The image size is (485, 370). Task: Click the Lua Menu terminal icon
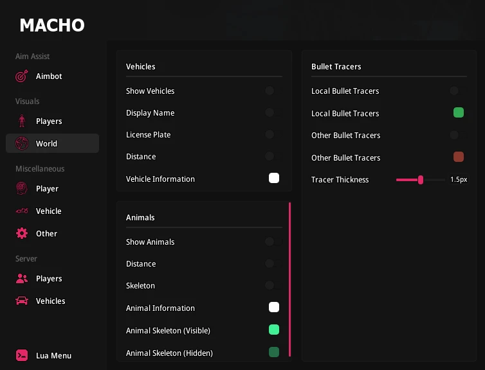pos(22,355)
